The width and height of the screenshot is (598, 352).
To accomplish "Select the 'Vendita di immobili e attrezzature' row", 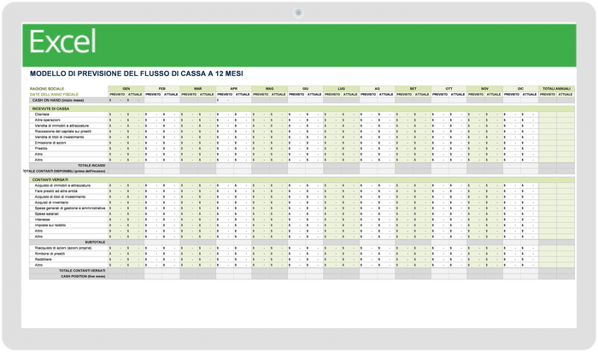I will pos(62,126).
